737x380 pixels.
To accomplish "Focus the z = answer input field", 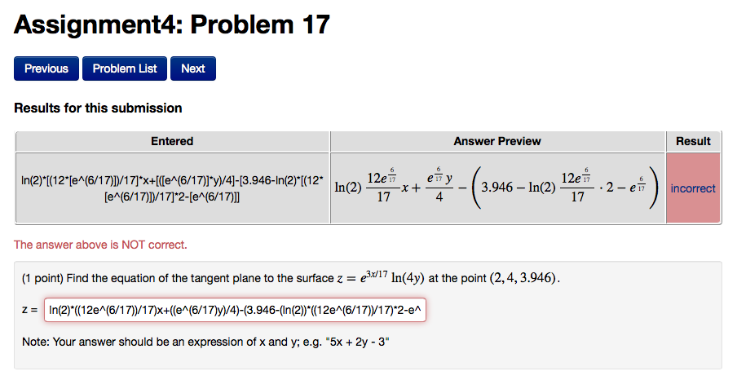I will tap(235, 310).
